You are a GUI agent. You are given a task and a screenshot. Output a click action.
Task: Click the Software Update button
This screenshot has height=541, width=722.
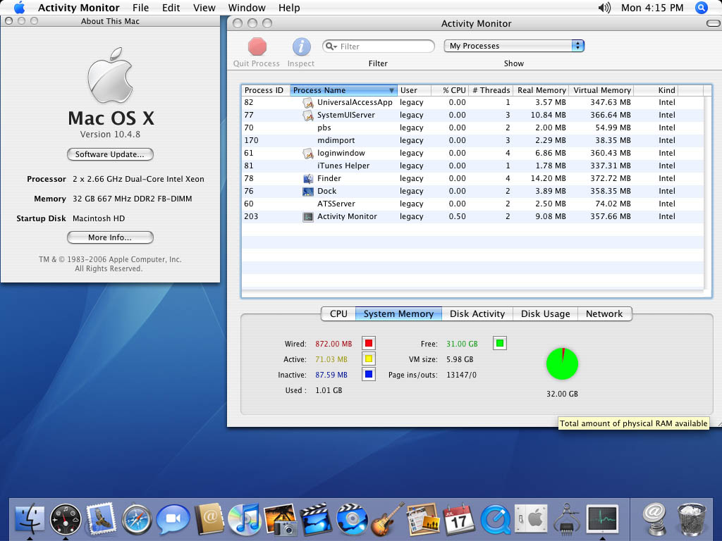[110, 154]
